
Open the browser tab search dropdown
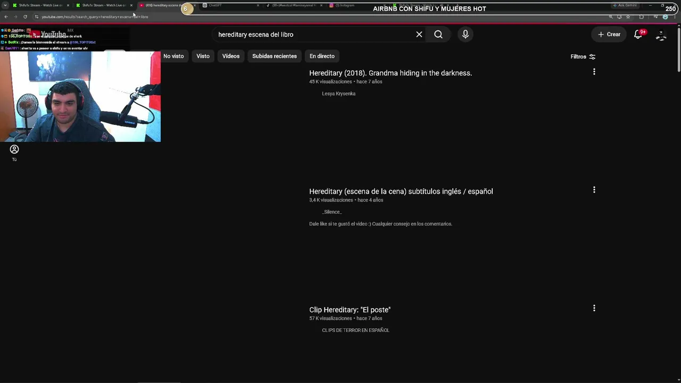[5, 5]
